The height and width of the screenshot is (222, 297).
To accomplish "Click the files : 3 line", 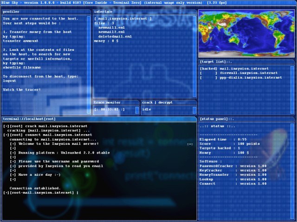I will pyautogui.click(x=104, y=23).
